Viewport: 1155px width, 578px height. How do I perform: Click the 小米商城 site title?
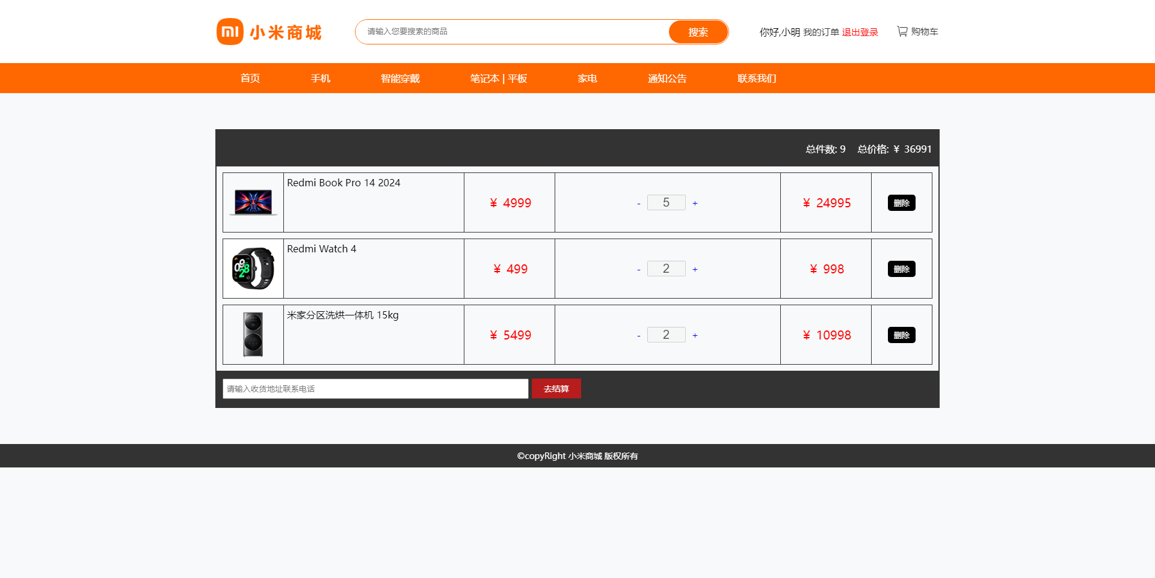(x=286, y=32)
